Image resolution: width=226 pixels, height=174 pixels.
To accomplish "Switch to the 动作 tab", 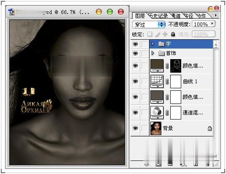I will (x=201, y=16).
